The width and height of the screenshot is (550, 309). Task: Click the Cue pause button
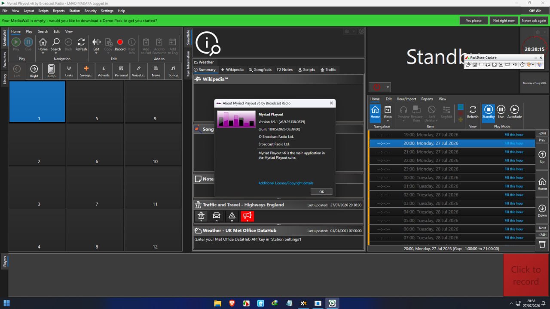(x=28, y=44)
